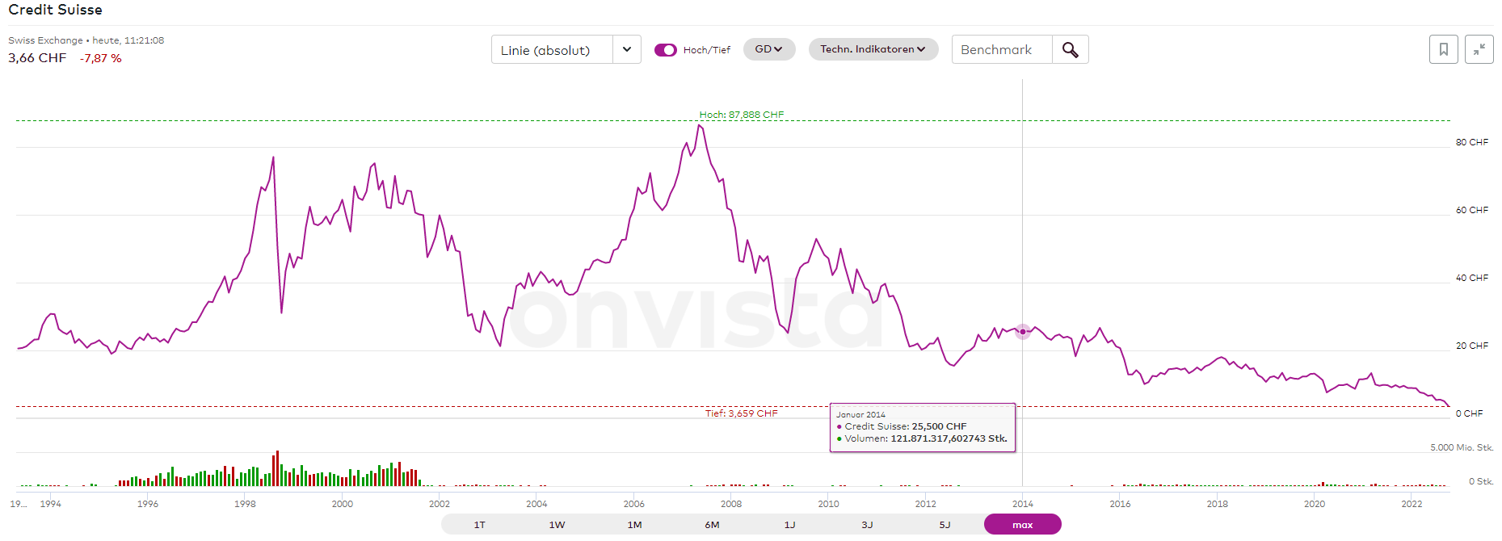Click the January 2014 data point marker

pyautogui.click(x=1022, y=332)
